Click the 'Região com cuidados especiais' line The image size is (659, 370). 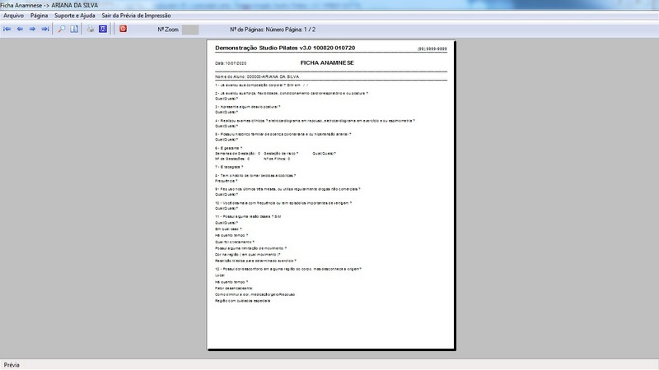point(242,301)
